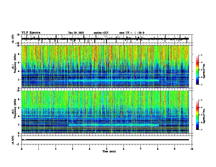Click inside the ch.1 spectrogram plot
The image size is (216, 167).
[x=105, y=67]
